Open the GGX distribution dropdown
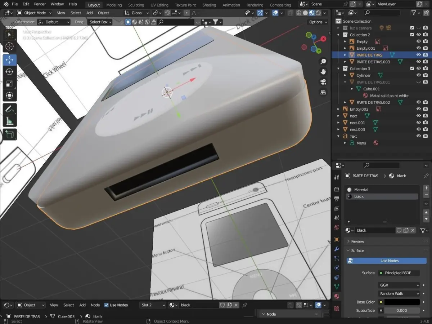Viewport: 432px width, 324px height. click(399, 285)
